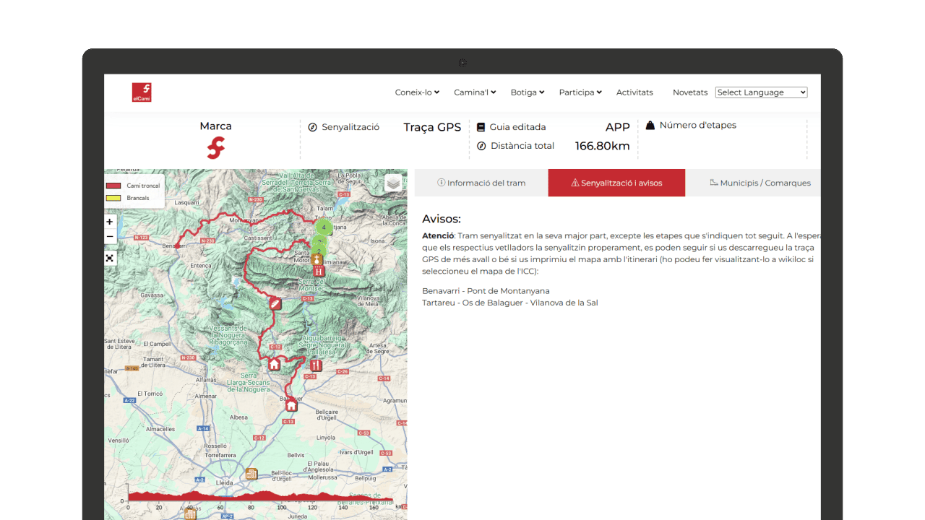Click "Tartareu - Os de Balaguer - Vilanova de la Sal"
Viewport: 925px width, 520px height.
[510, 303]
